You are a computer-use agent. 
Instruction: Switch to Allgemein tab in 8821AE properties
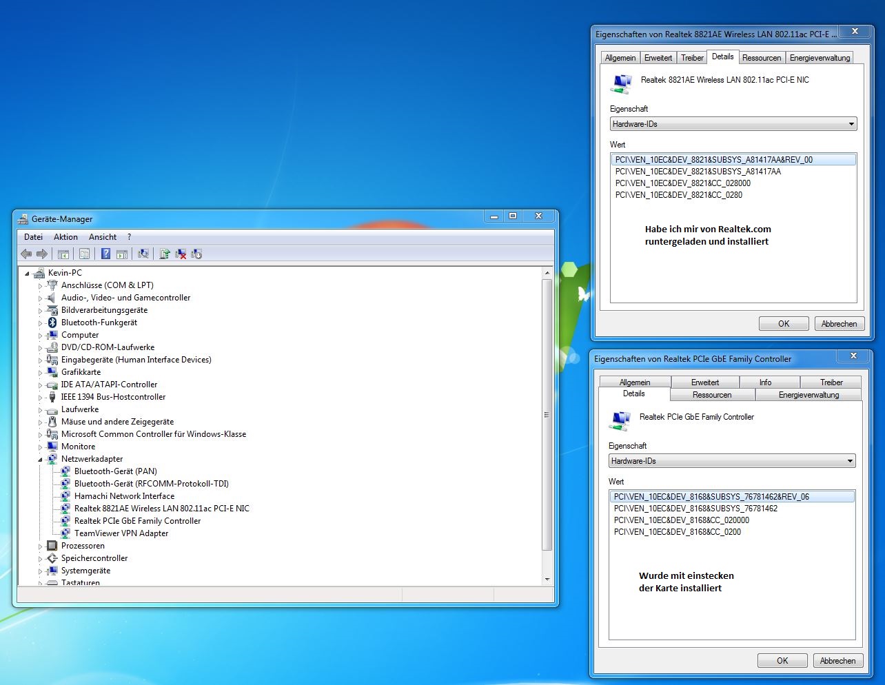(620, 58)
